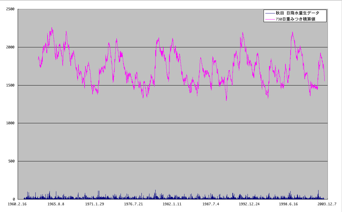Select the 2003.12.7 final date label
This screenshot has height=212, width=342.
[327, 204]
